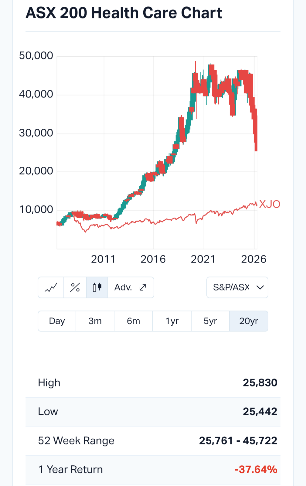Click the 2021 x-axis label
Image resolution: width=306 pixels, height=486 pixels.
(203, 259)
